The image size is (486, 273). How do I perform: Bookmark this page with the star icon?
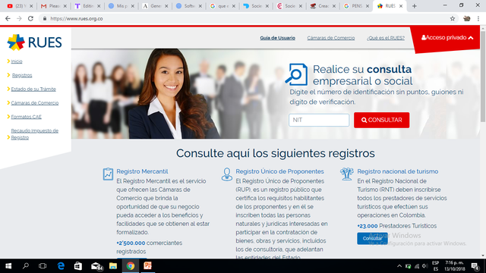pyautogui.click(x=453, y=18)
